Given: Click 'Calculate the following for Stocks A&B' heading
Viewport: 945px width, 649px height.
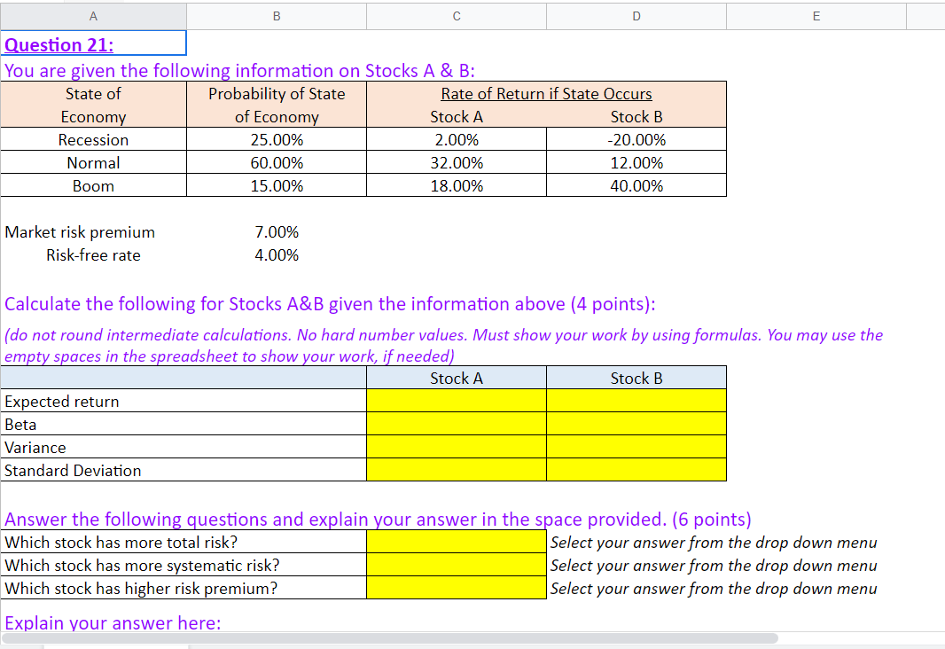Looking at the screenshot, I should pyautogui.click(x=330, y=304).
